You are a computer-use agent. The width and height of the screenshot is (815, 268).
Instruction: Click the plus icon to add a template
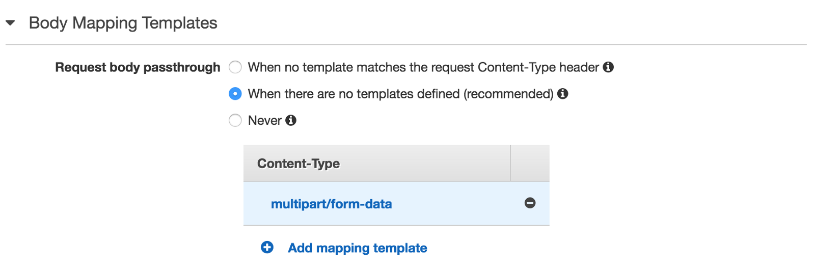point(267,248)
